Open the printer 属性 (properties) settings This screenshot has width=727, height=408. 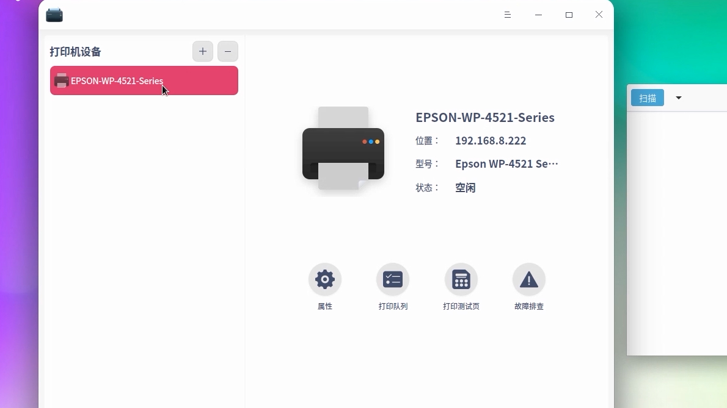point(324,287)
